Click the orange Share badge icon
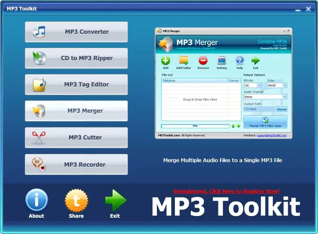The image size is (318, 234). (x=77, y=201)
